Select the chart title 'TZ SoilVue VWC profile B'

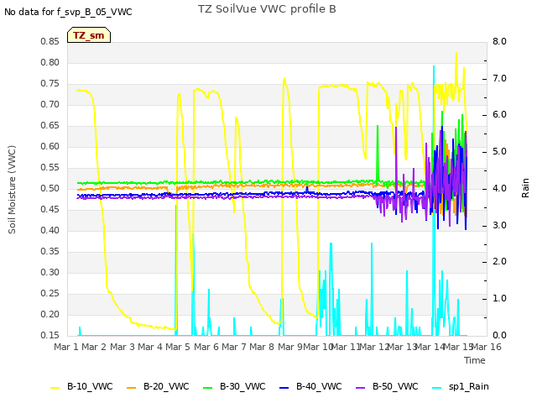pos(267,9)
